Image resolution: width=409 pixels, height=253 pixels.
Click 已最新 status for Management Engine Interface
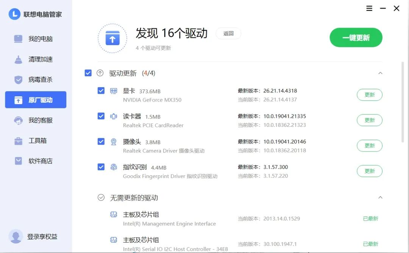(370, 219)
